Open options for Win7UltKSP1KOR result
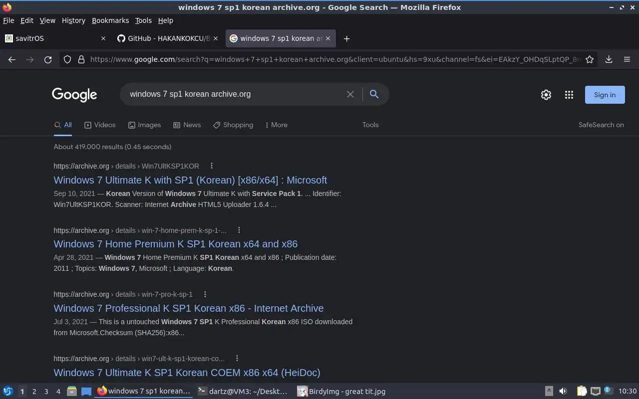Viewport: 639px width, 399px height. 211,166
